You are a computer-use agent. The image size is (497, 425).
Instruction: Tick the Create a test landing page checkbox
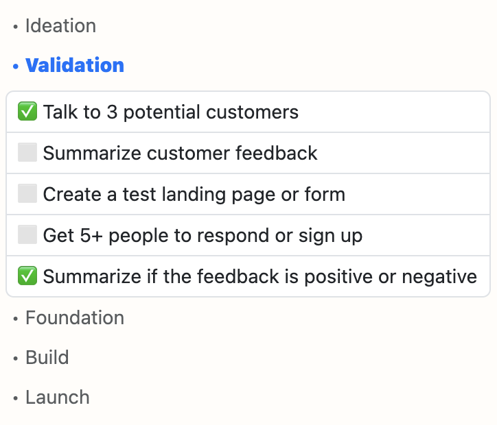pos(27,193)
